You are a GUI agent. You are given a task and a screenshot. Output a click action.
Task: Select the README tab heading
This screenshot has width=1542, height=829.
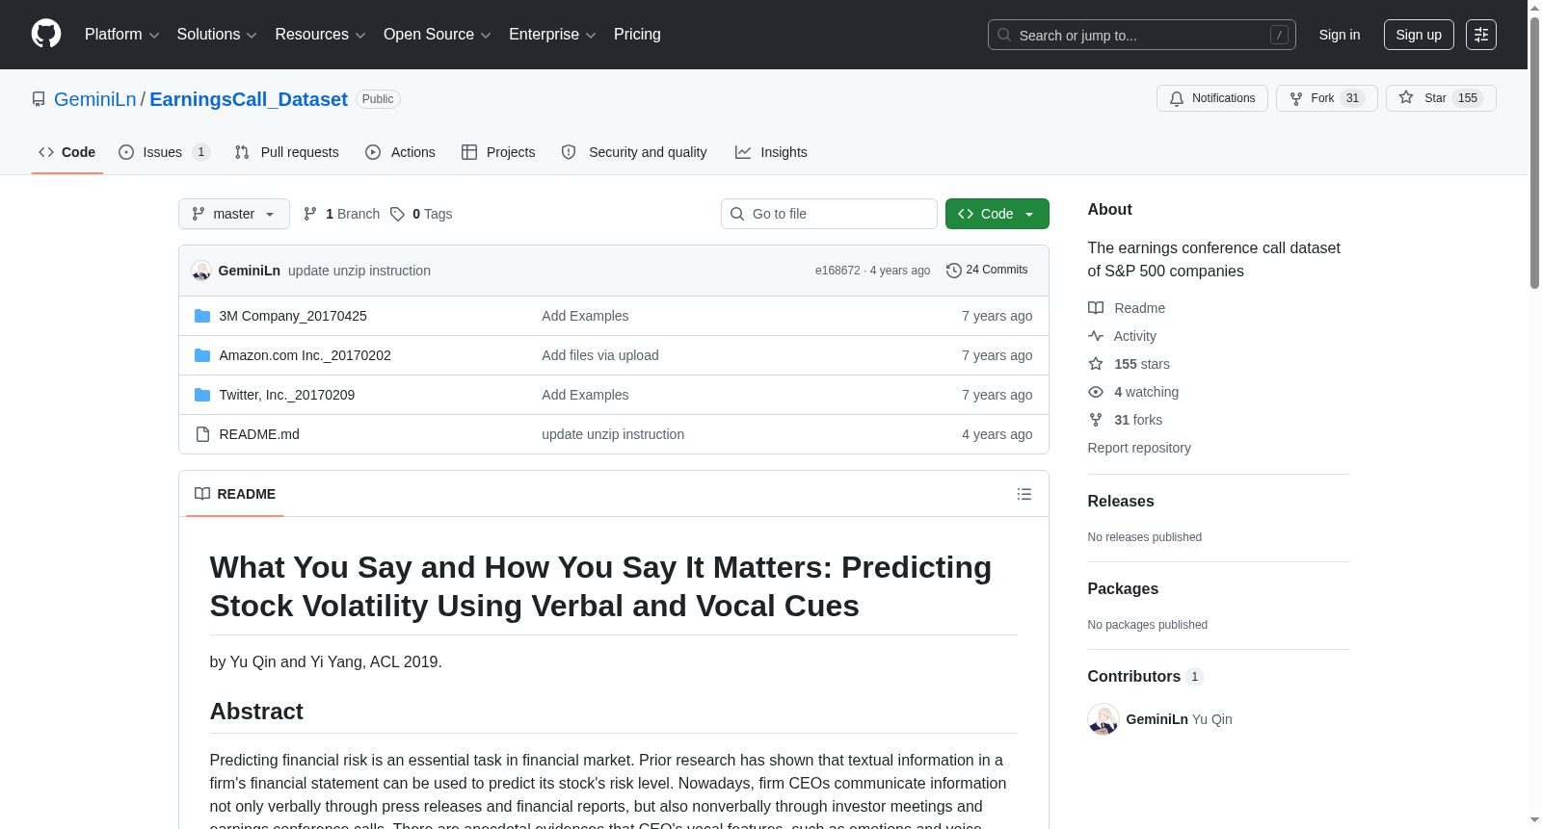(235, 494)
